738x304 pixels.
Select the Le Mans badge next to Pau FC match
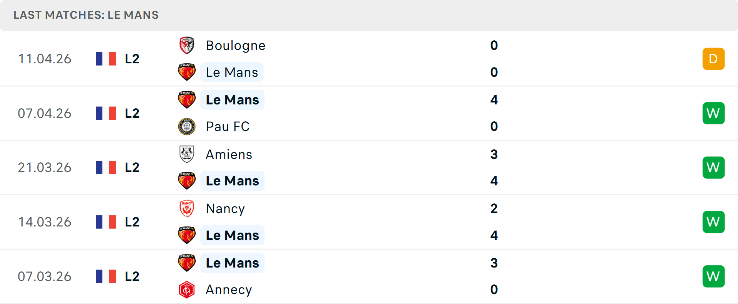tap(187, 99)
